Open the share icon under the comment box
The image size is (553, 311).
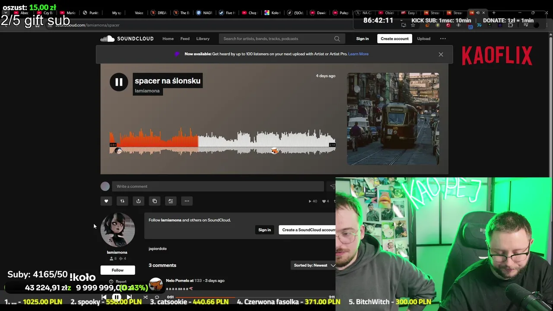coord(138,201)
